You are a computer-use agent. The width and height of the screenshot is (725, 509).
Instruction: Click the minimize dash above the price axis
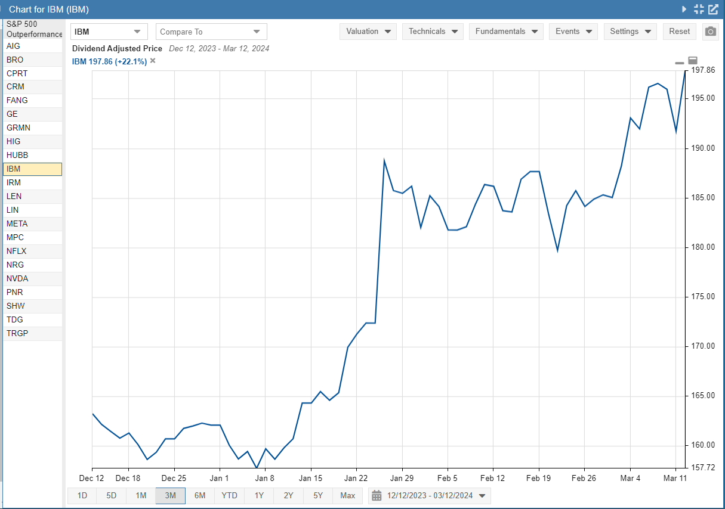click(680, 62)
